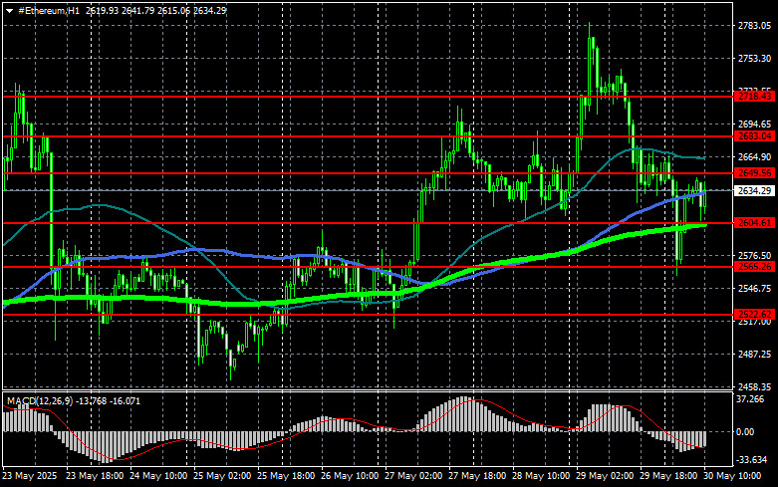Click the red 2565.26 level price tag
This screenshot has width=778, height=487.
[754, 267]
